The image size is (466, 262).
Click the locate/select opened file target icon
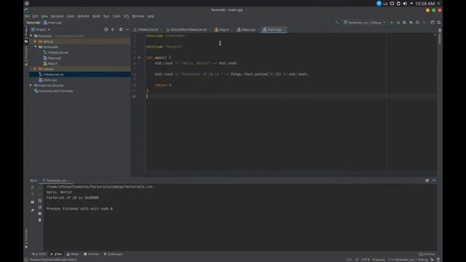pyautogui.click(x=106, y=30)
